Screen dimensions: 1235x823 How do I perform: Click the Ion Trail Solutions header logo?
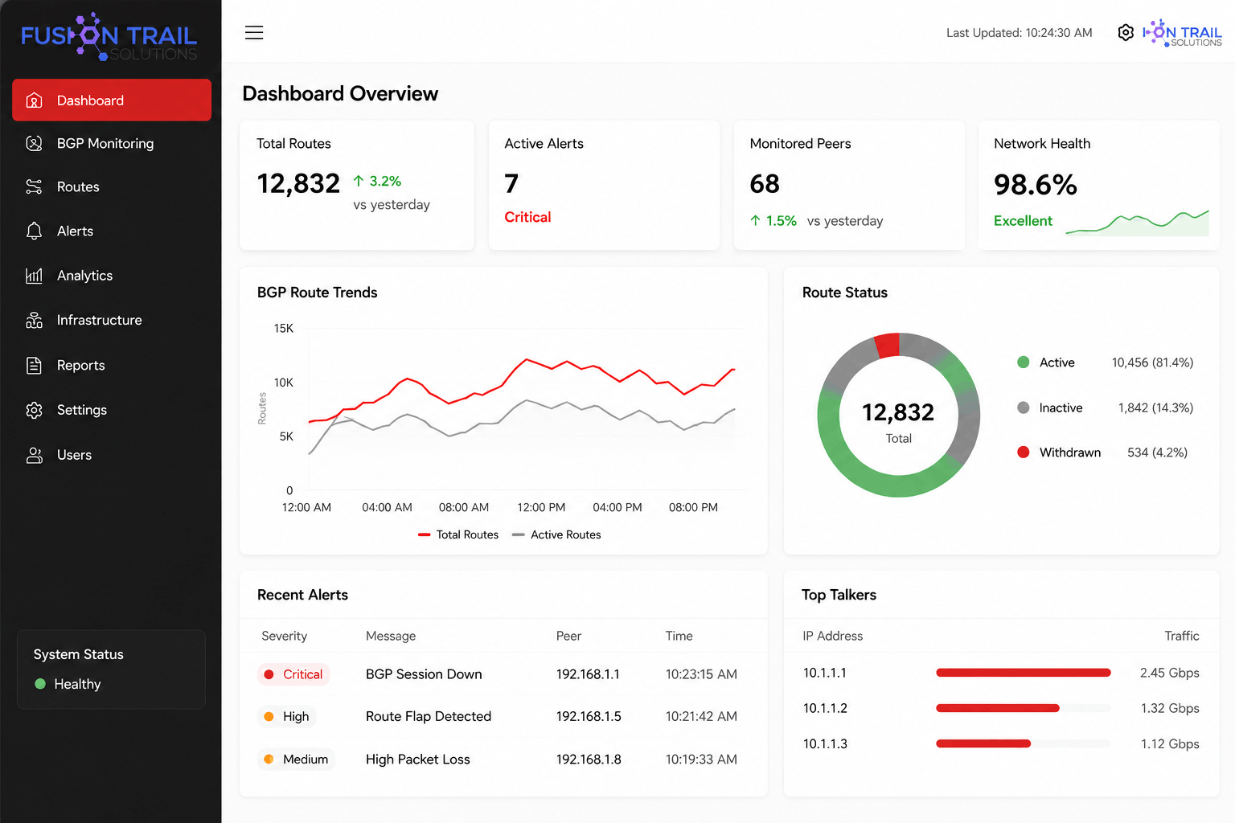(1182, 33)
